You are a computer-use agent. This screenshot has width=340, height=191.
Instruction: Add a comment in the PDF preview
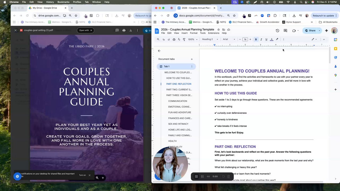117,30
